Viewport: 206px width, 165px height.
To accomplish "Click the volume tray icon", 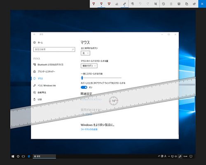I will [176, 156].
